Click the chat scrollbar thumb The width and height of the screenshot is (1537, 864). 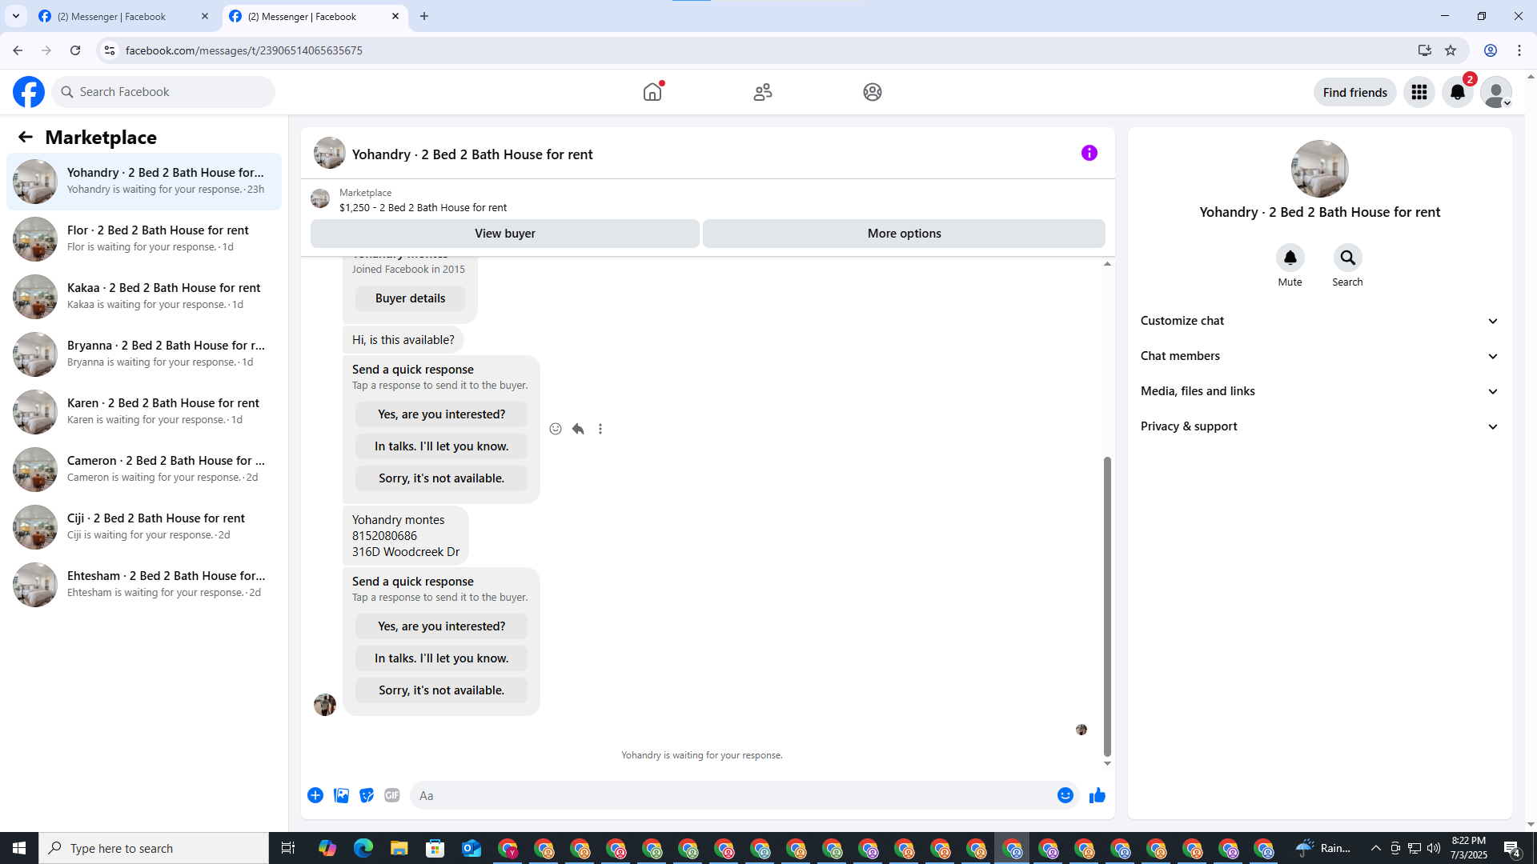tap(1107, 606)
